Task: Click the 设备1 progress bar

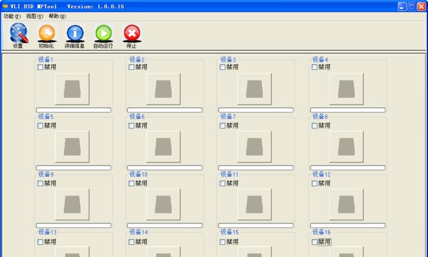Action: click(x=74, y=110)
